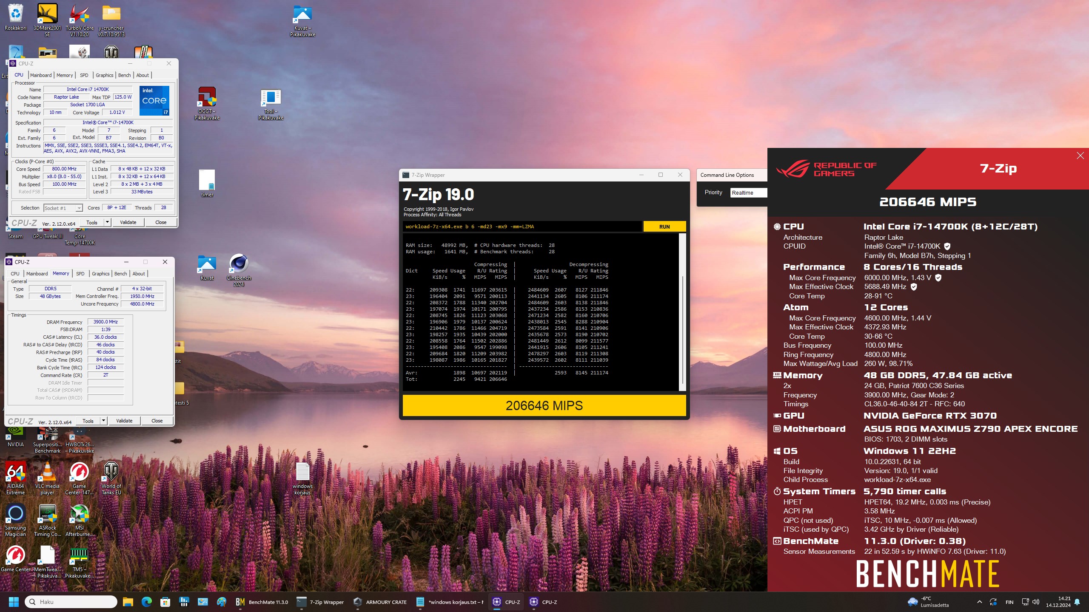Screen dimensions: 1089x612
Task: Switch to Mainboard tab in upper CPU-Z
Action: click(41, 75)
